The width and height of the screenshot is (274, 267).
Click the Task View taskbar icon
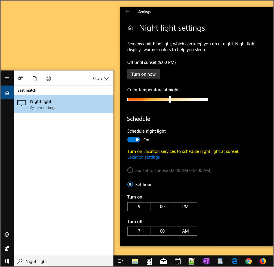click(120, 261)
